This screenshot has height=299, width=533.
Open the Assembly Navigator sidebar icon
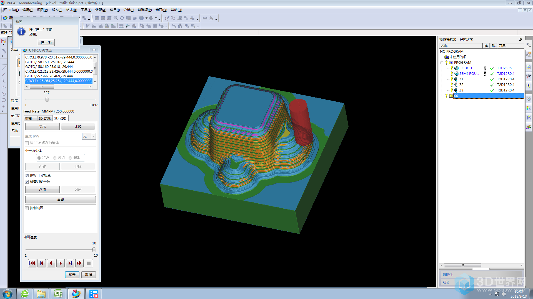(x=529, y=54)
